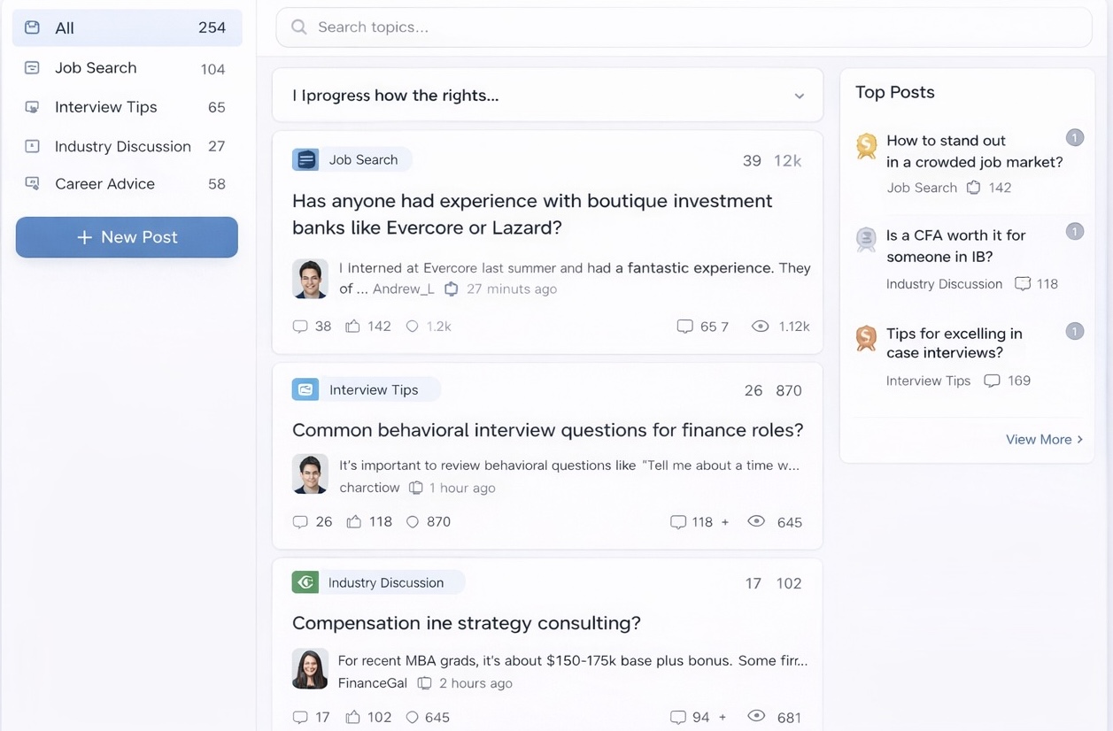Click the search magnifier icon
The image size is (1113, 731).
[298, 27]
